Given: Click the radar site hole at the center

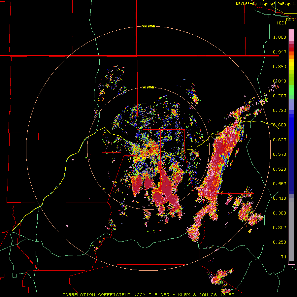Looking at the screenshot, I should (x=149, y=148).
